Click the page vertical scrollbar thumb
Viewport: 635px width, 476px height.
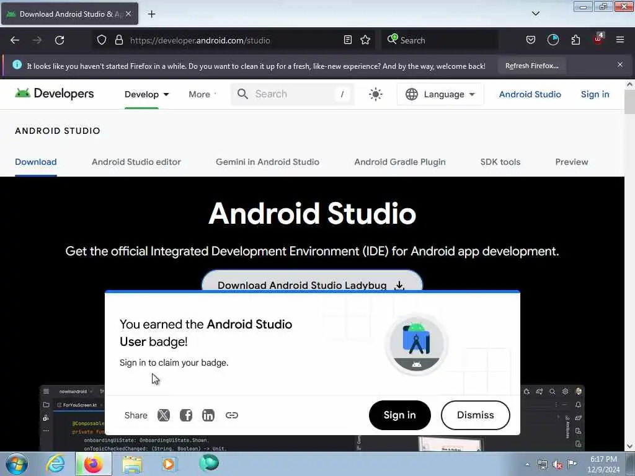(x=629, y=102)
